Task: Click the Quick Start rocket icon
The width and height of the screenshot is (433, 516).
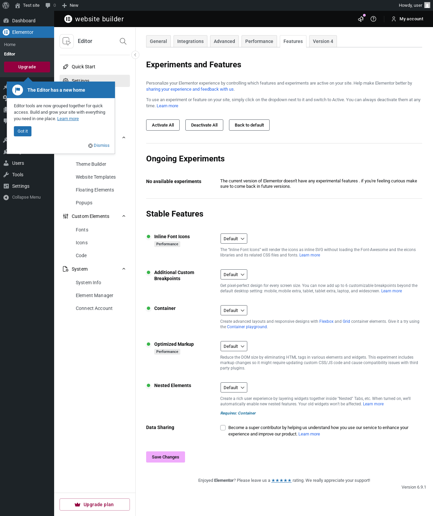Action: click(66, 67)
